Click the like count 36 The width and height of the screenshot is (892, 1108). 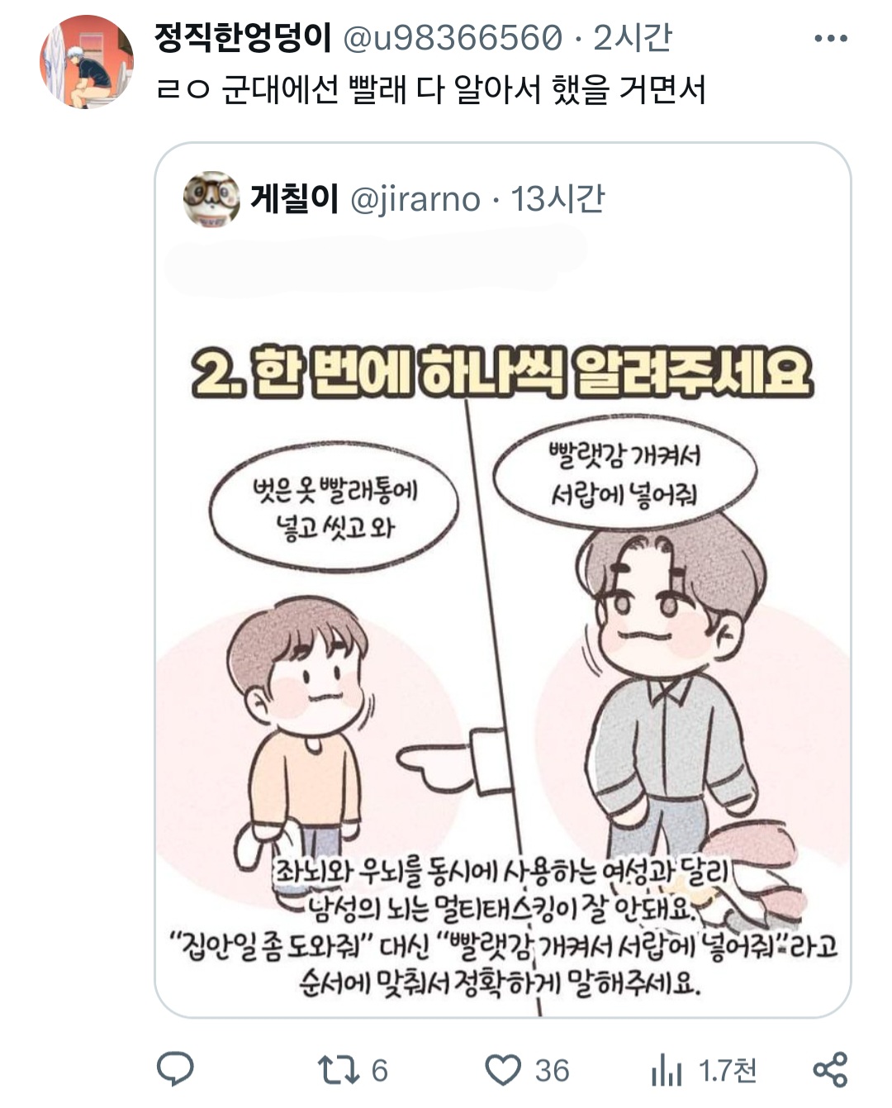point(552,1071)
